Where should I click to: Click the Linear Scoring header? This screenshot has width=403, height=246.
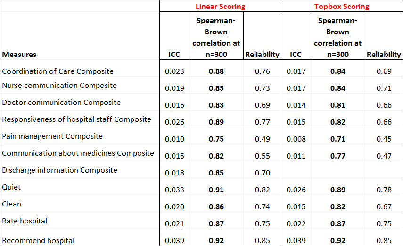coord(220,7)
